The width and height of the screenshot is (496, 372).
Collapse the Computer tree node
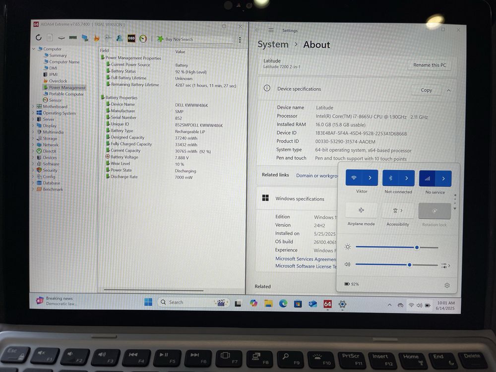(x=34, y=49)
